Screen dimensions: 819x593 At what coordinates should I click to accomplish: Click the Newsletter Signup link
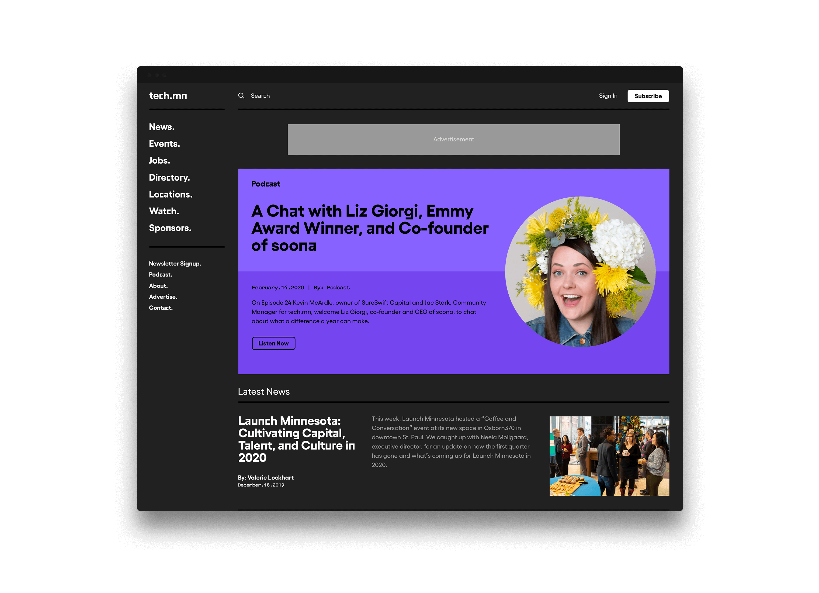click(x=175, y=263)
